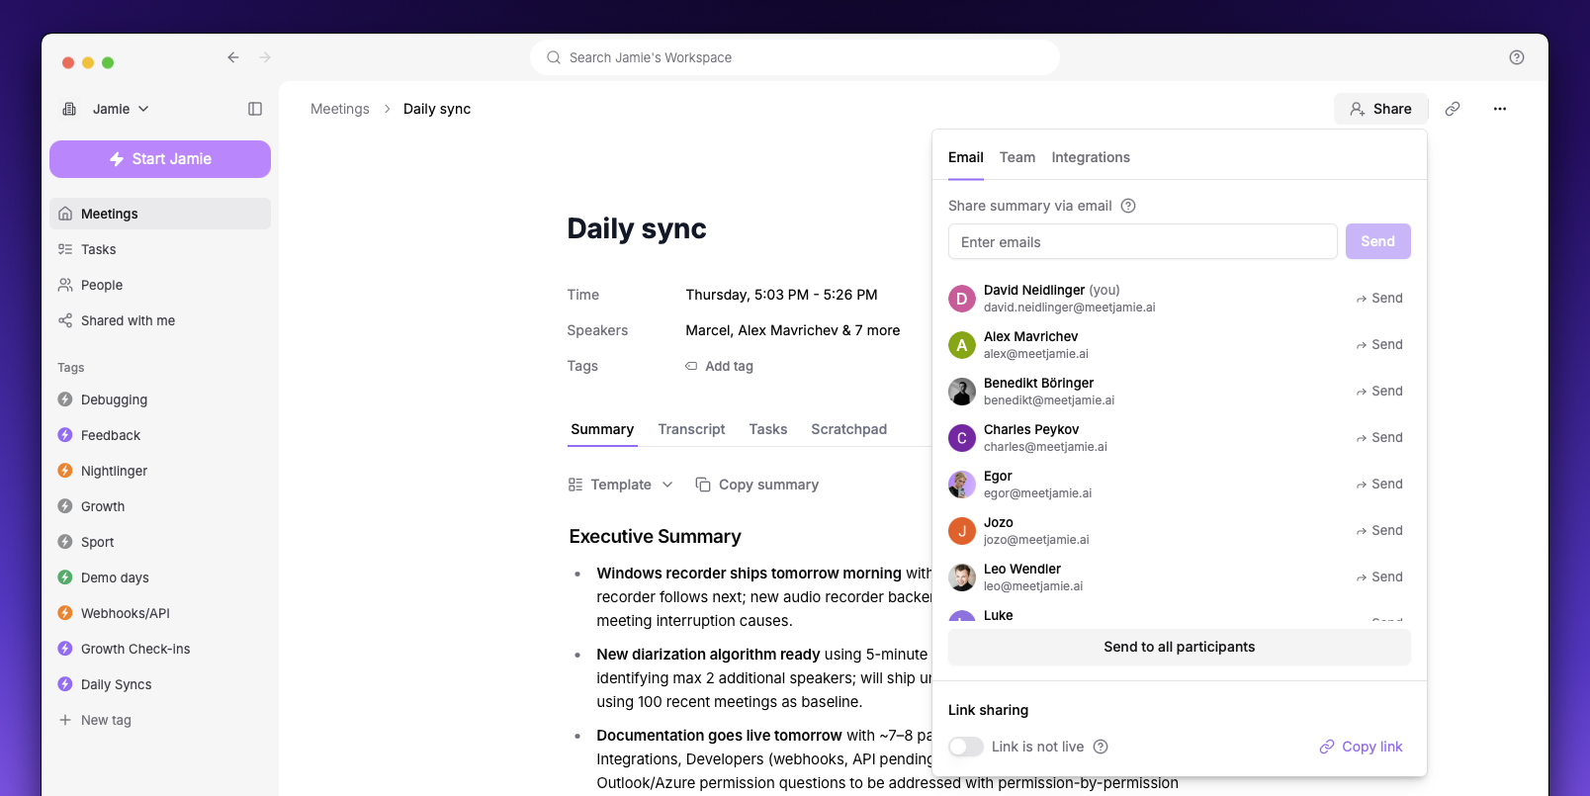Click the help icon next to Share summary via email
This screenshot has height=796, width=1590.
tap(1128, 206)
